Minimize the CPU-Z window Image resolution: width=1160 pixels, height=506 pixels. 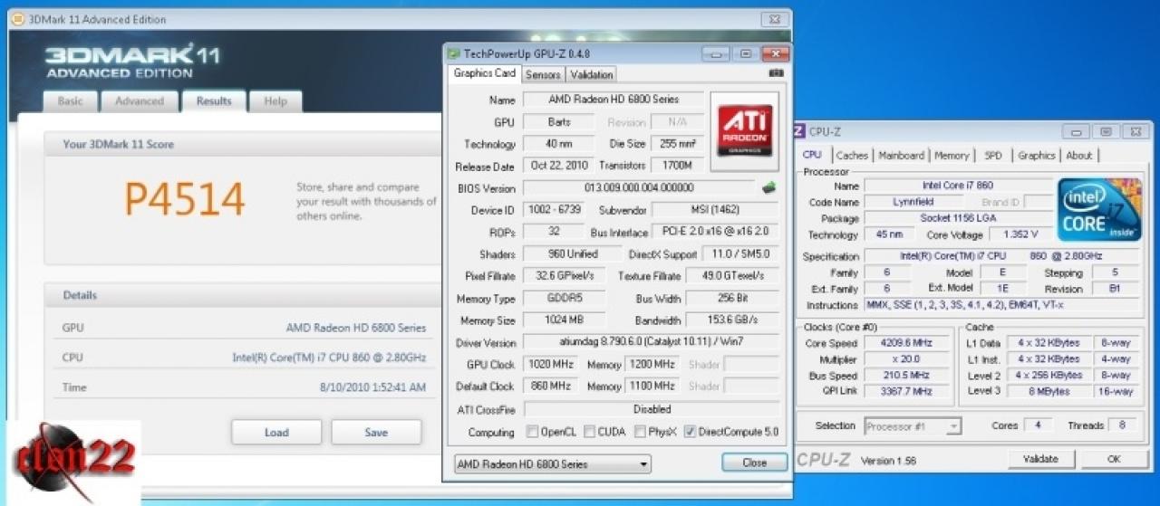click(x=1076, y=132)
